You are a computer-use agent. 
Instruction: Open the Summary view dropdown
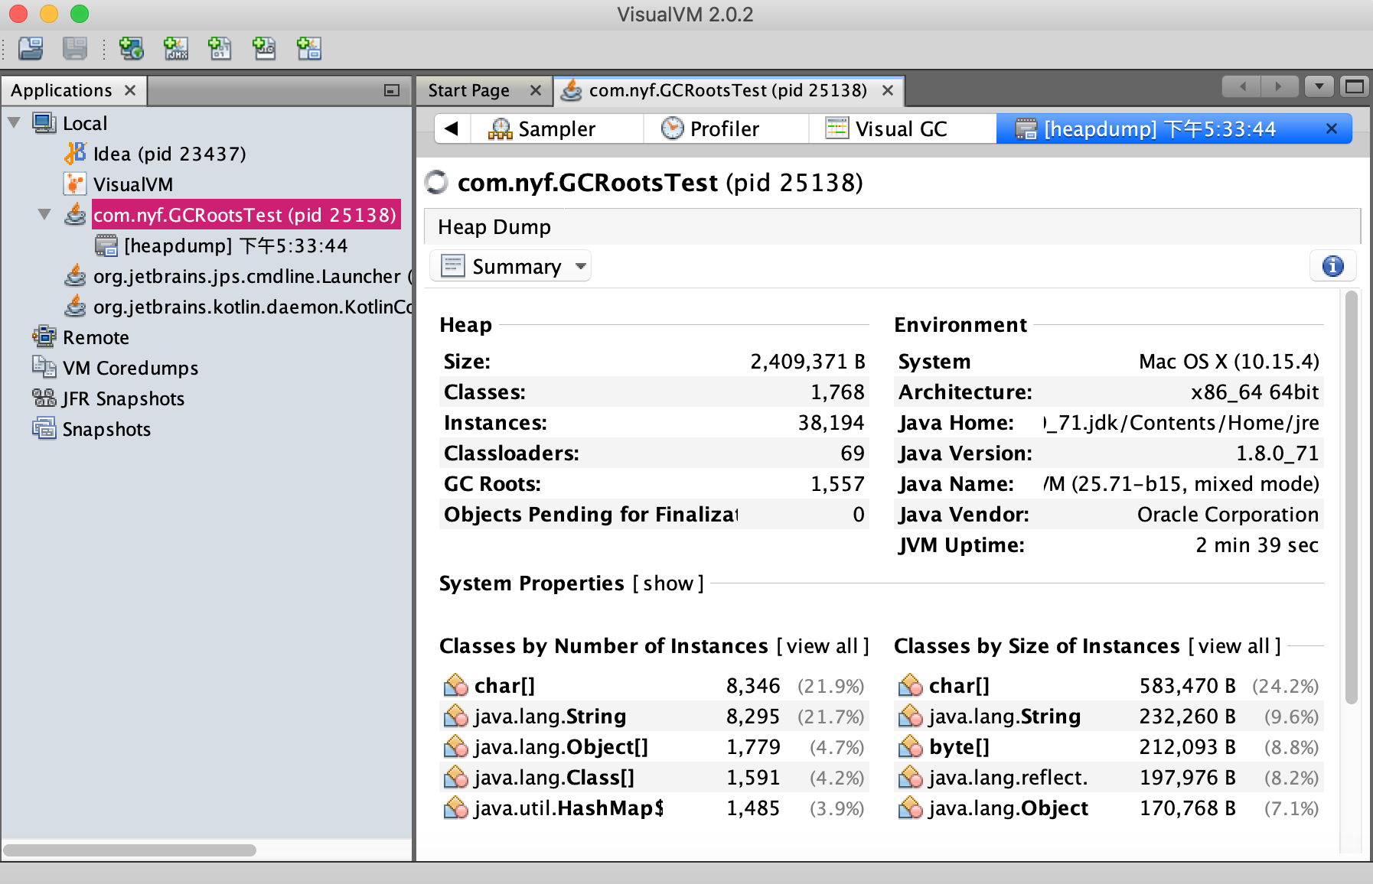click(510, 266)
